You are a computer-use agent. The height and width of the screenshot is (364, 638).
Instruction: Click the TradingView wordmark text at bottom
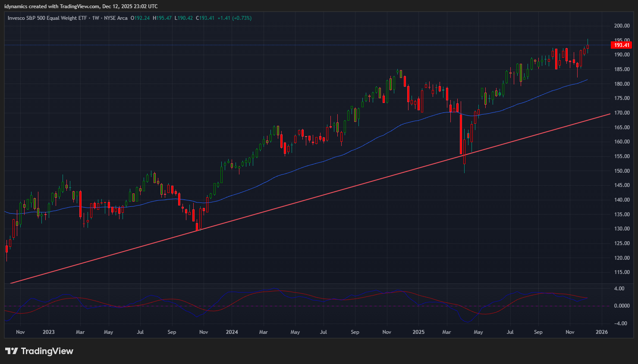47,351
